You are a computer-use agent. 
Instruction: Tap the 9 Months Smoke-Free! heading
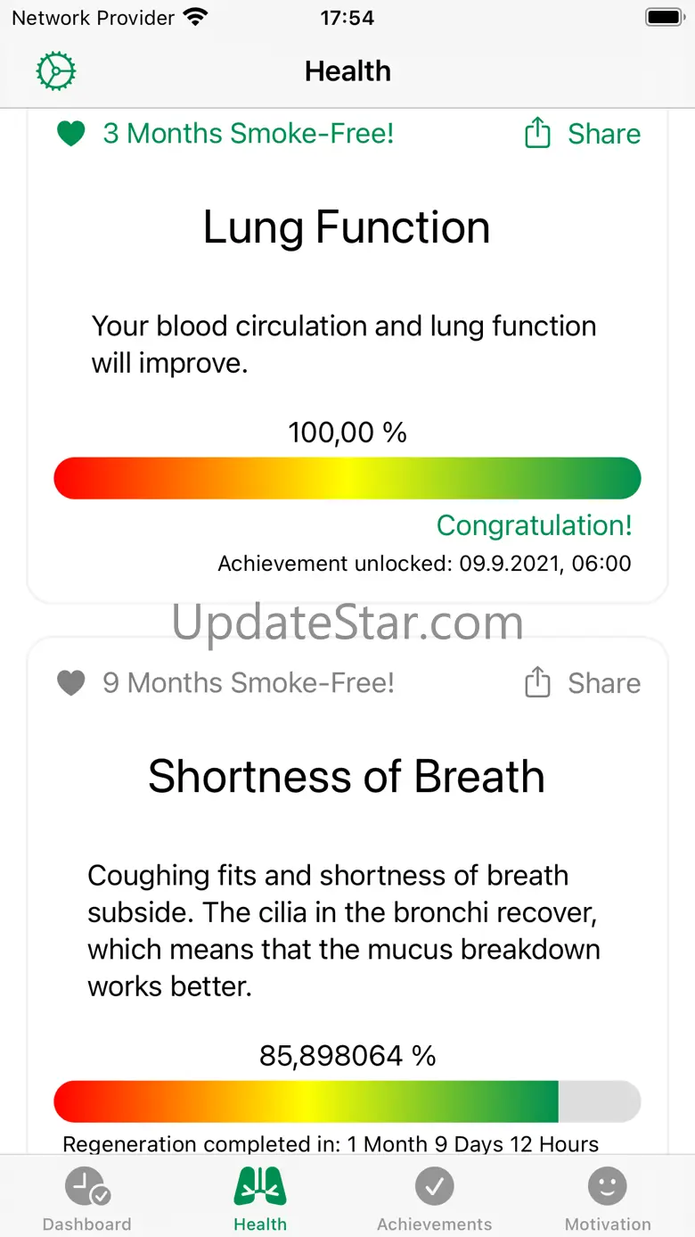pyautogui.click(x=249, y=683)
